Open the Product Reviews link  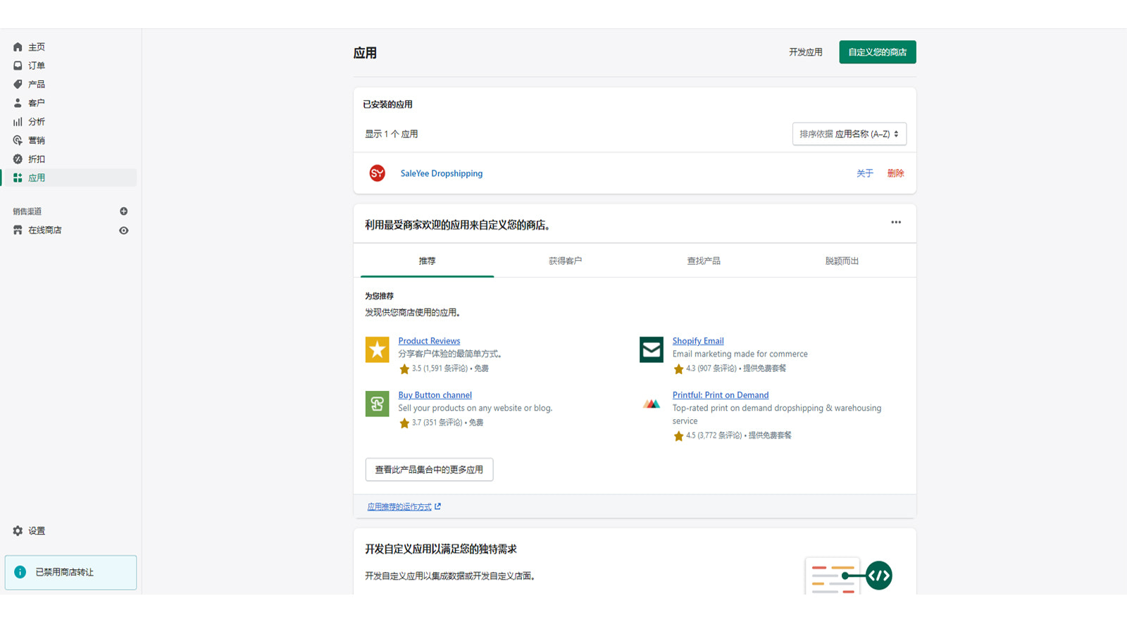tap(429, 341)
